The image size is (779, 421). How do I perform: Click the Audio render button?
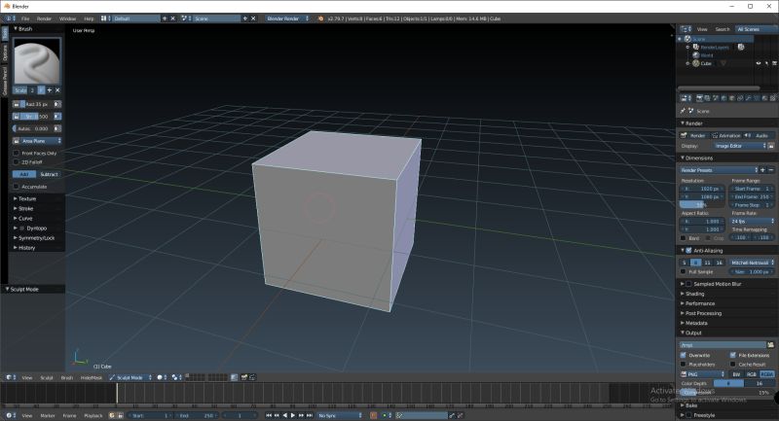coord(759,136)
